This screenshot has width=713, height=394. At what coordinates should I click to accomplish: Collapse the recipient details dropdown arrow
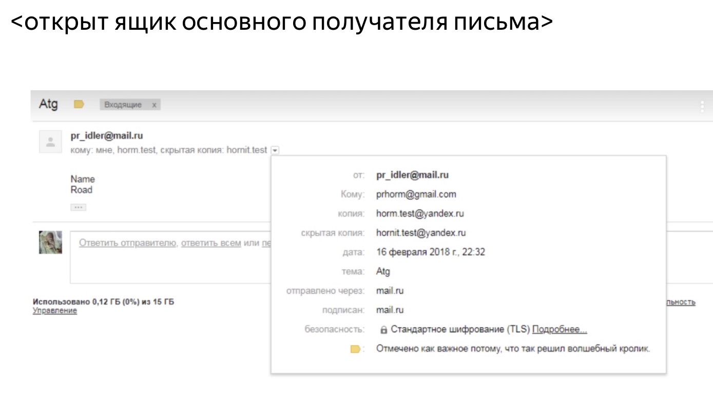point(275,150)
